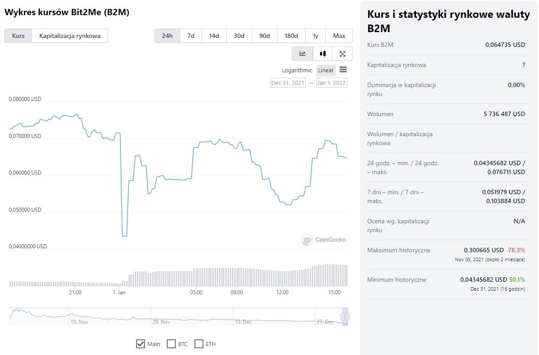Select the 90d time range
This screenshot has width=539, height=355.
pos(265,36)
